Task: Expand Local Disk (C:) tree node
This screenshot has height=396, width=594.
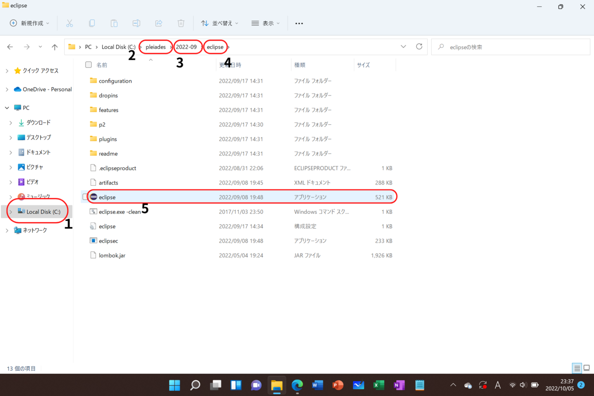Action: [11, 212]
